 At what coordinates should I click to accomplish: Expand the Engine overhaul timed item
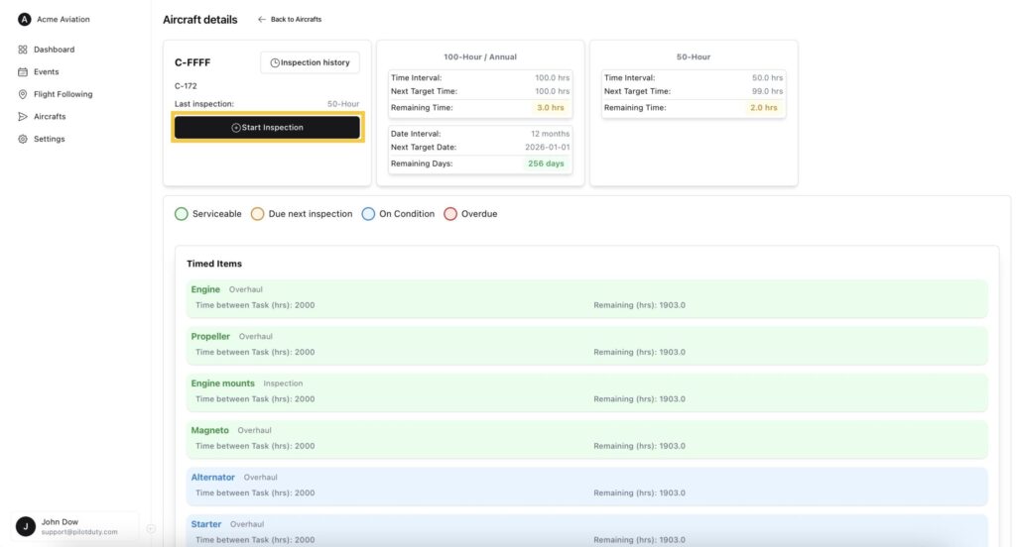click(586, 297)
